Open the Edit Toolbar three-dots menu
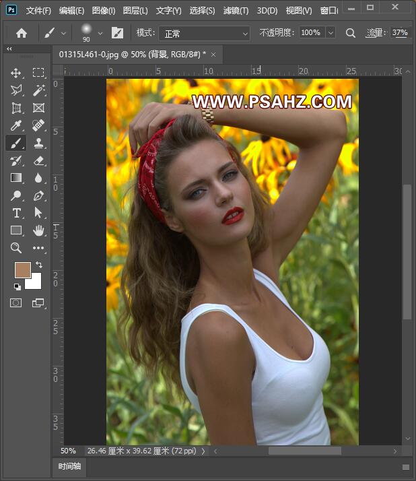This screenshot has width=416, height=481. (38, 248)
